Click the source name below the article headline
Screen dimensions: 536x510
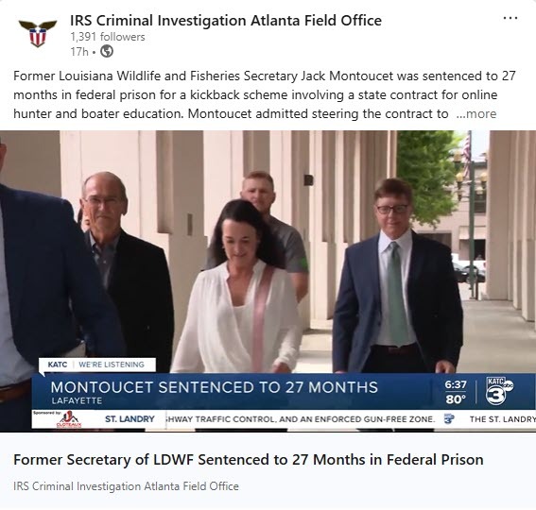(x=126, y=486)
